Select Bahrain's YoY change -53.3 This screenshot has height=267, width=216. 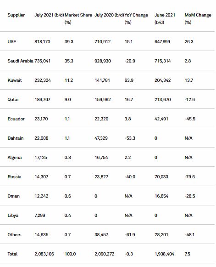(x=130, y=138)
